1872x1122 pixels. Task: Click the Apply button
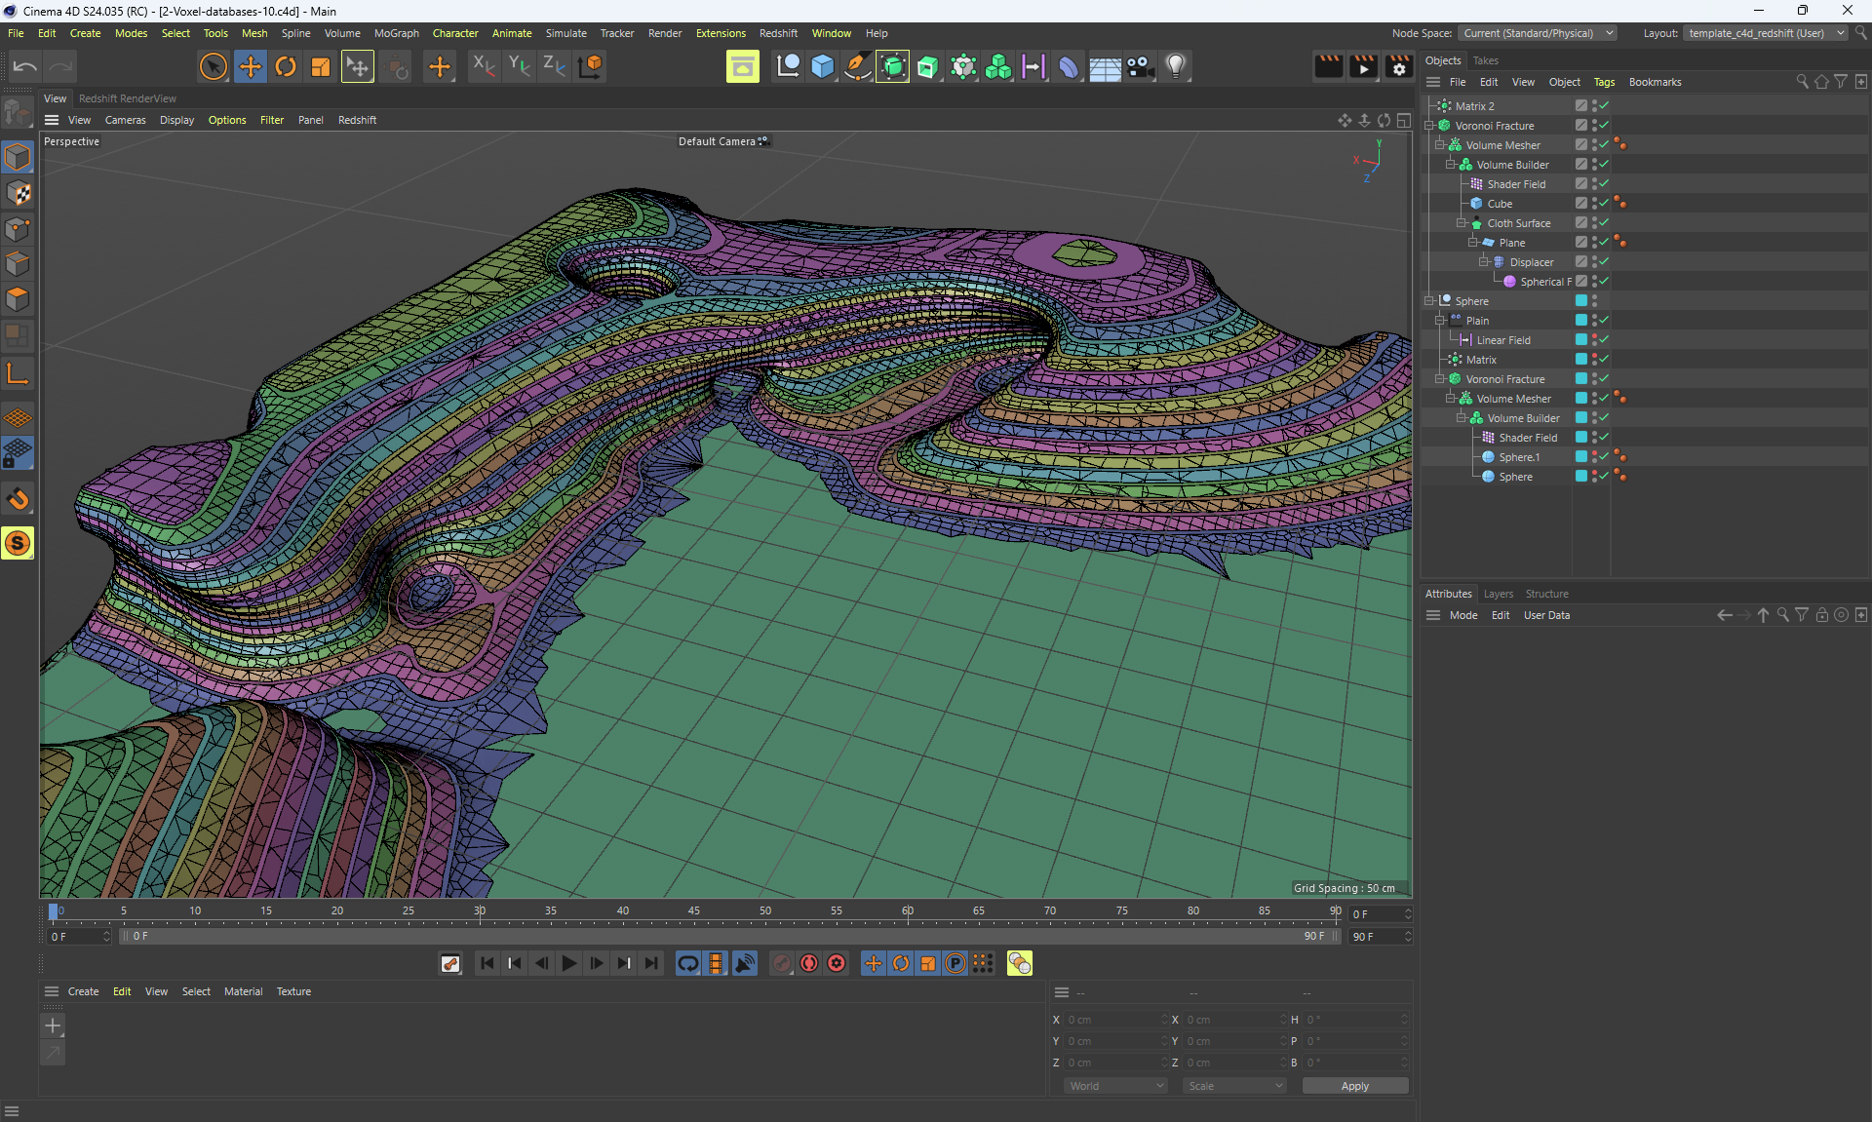[x=1354, y=1086]
